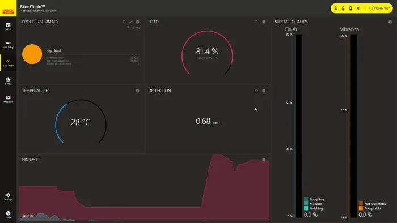
Task: Click the 0.0 % value under Finish
Action: pos(310,215)
